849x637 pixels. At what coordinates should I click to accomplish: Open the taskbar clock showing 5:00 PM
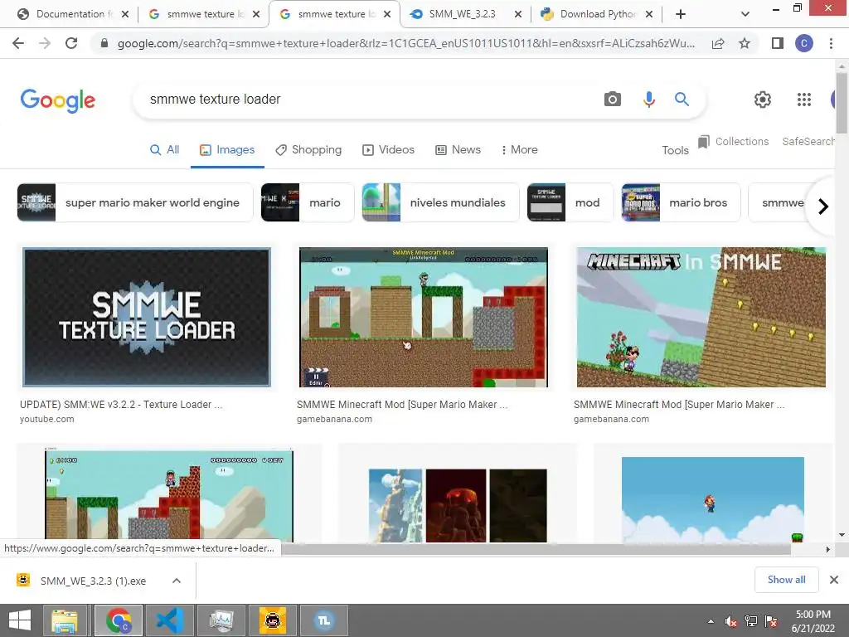pyautogui.click(x=813, y=621)
